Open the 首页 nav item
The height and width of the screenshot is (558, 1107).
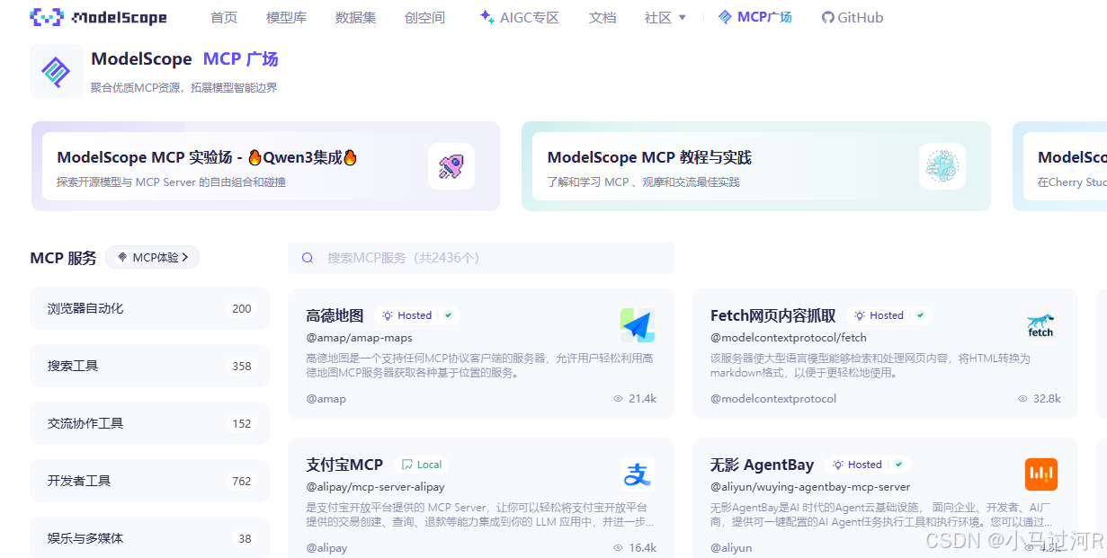[224, 17]
